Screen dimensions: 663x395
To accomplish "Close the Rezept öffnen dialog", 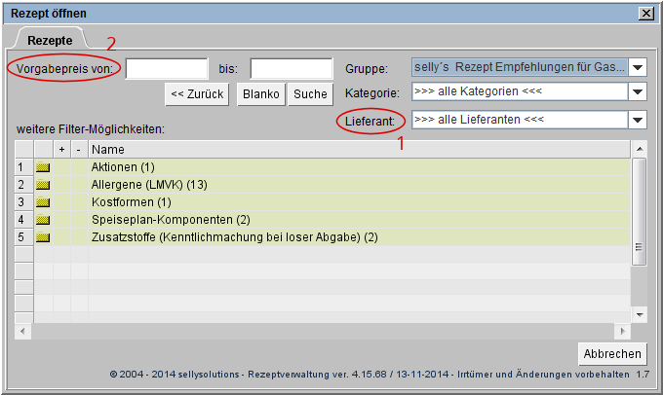I will (646, 14).
